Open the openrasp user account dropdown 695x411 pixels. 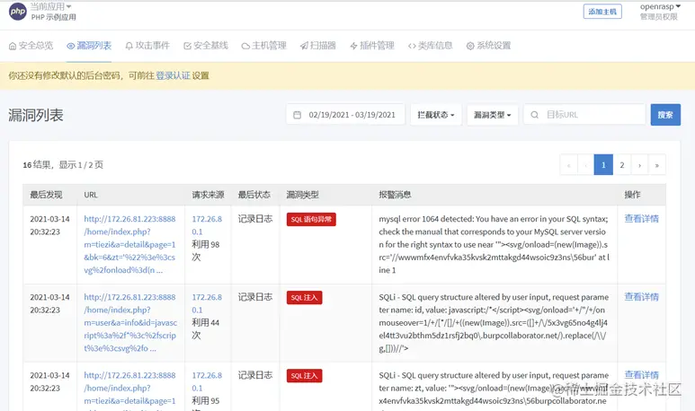pos(660,6)
